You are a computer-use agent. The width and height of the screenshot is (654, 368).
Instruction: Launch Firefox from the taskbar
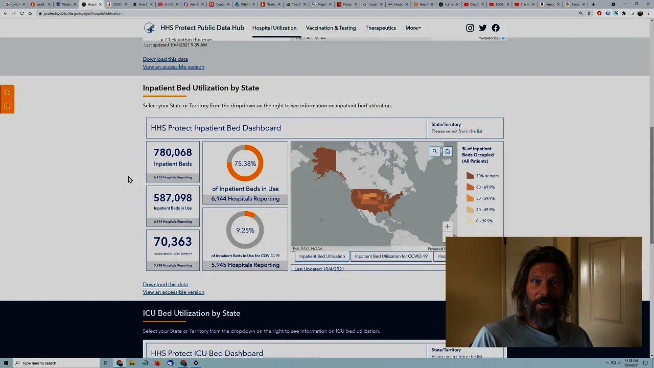pyautogui.click(x=157, y=363)
